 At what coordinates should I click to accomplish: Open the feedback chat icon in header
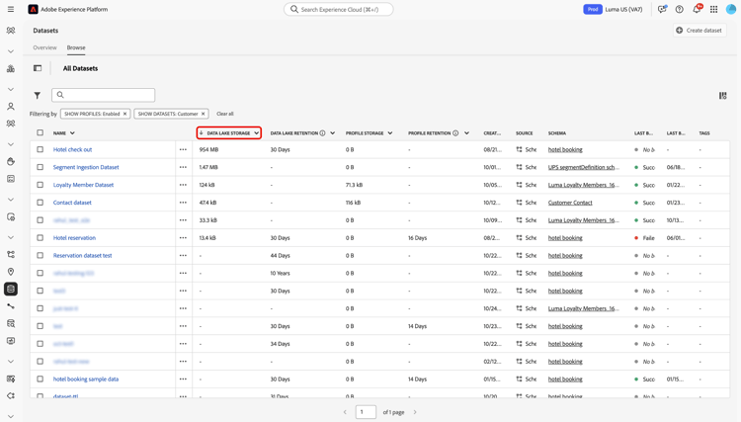click(x=662, y=10)
